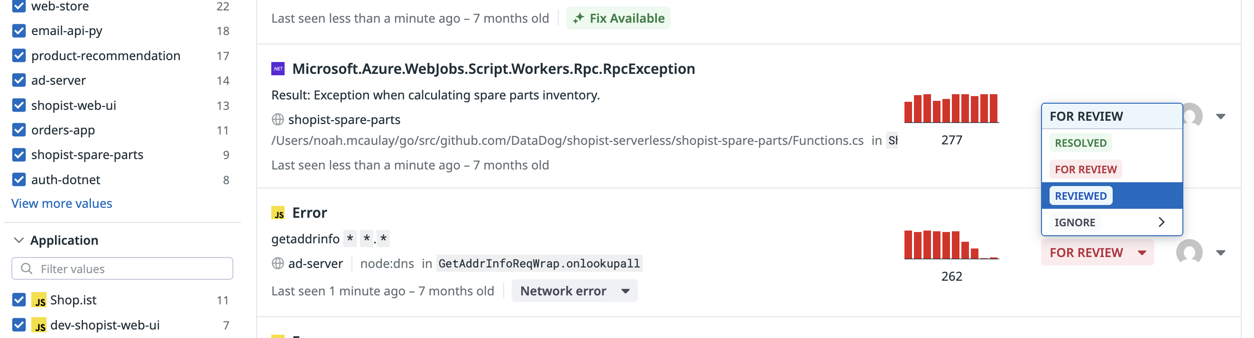Expand the IGNORE submenu arrow
Screen dimensions: 1254x338
tap(1162, 222)
